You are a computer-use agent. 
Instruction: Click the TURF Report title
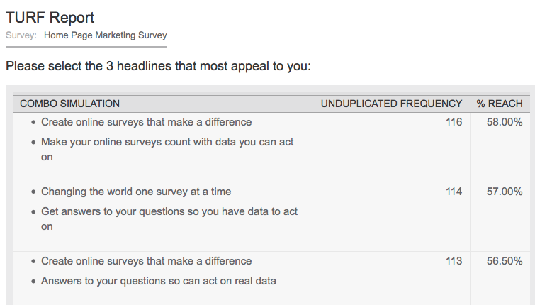pos(50,17)
